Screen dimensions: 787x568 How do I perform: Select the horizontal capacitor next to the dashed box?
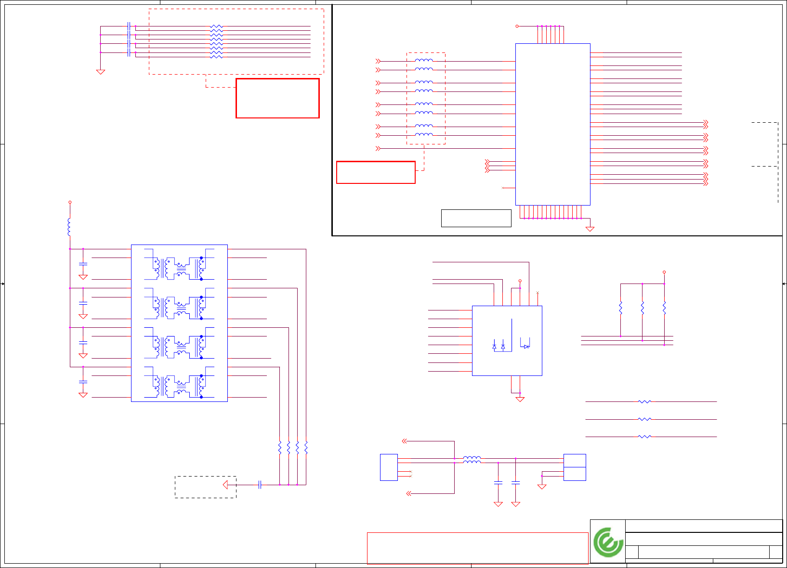pos(260,485)
